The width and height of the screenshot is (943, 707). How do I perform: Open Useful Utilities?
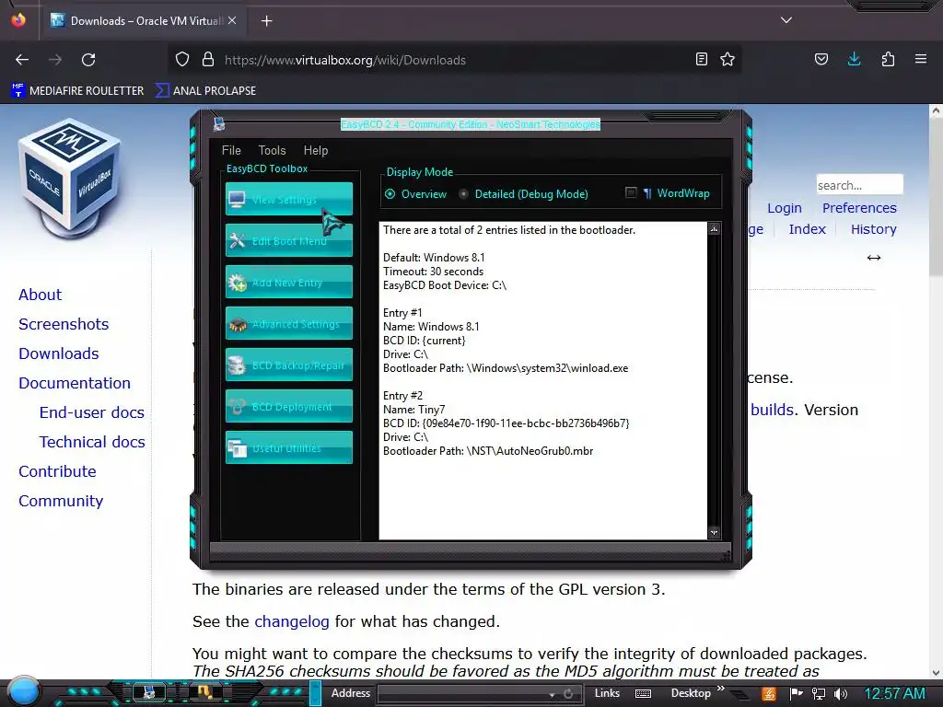point(288,448)
